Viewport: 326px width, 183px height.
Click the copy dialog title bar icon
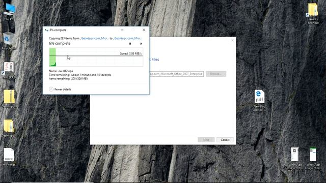46,30
